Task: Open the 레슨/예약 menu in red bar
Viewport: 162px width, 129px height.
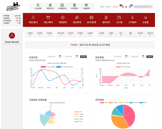Action: coord(48,20)
